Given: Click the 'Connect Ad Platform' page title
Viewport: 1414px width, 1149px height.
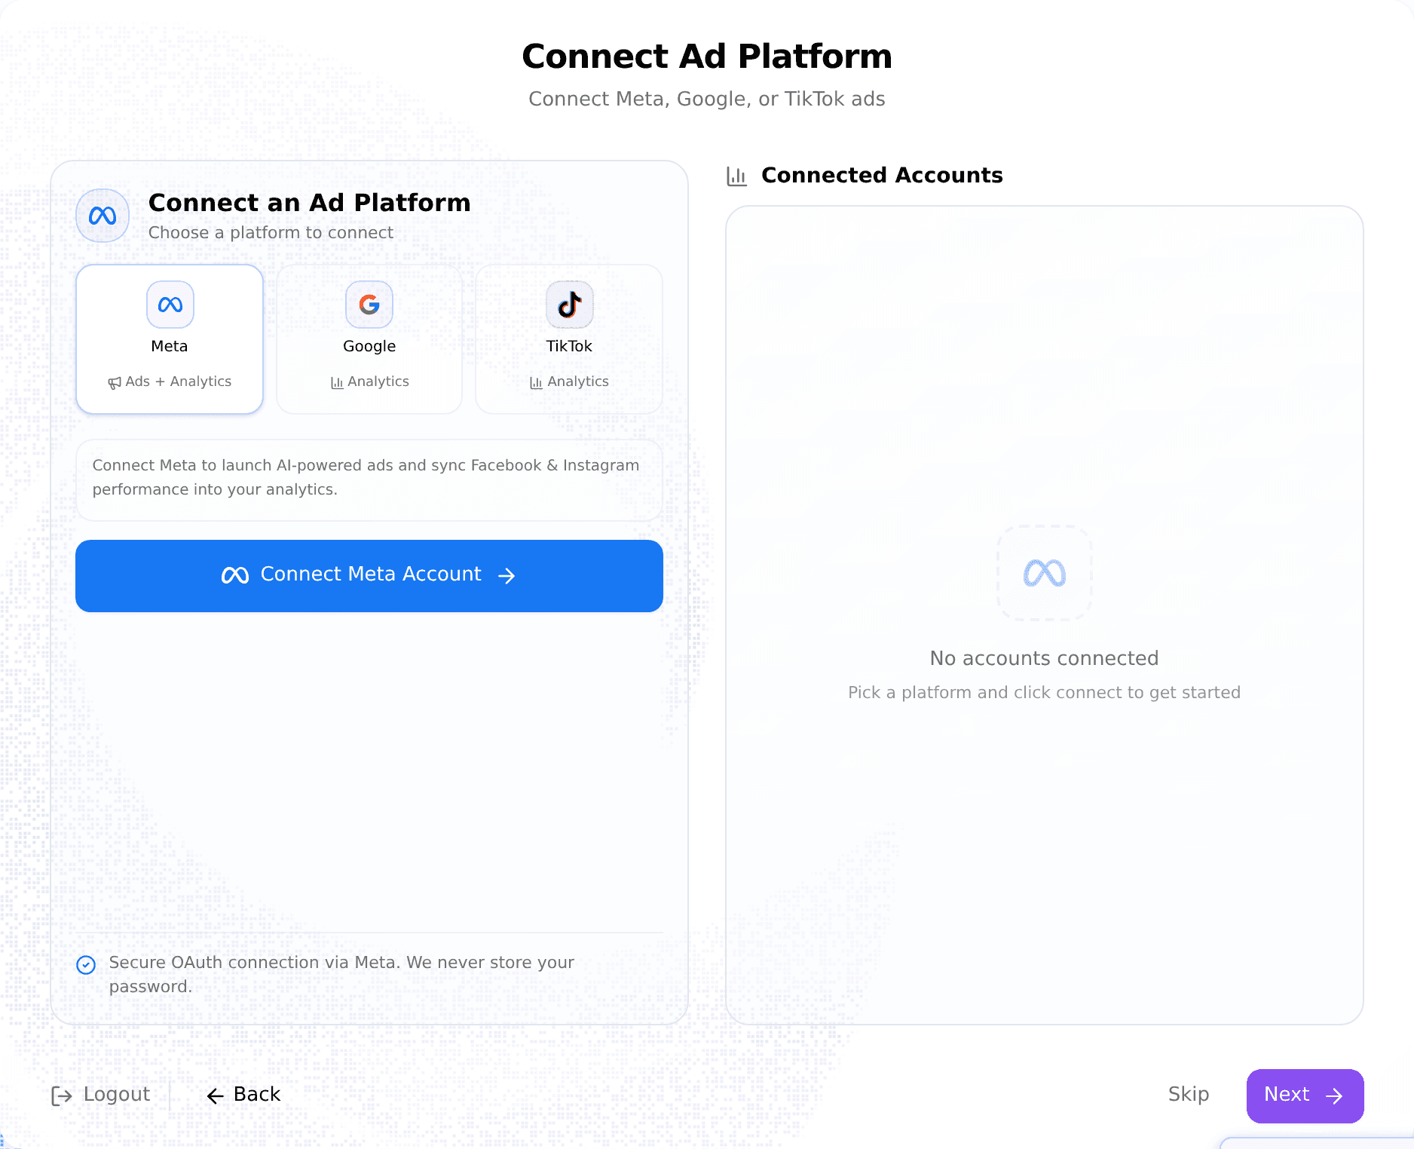Looking at the screenshot, I should [x=707, y=57].
